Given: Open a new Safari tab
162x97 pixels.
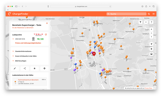Looking at the screenshot, I should coord(150,6).
